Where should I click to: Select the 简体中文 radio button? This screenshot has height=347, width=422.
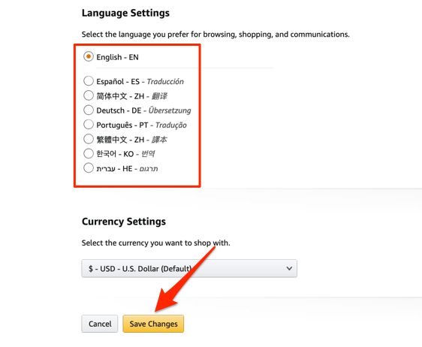click(x=89, y=95)
